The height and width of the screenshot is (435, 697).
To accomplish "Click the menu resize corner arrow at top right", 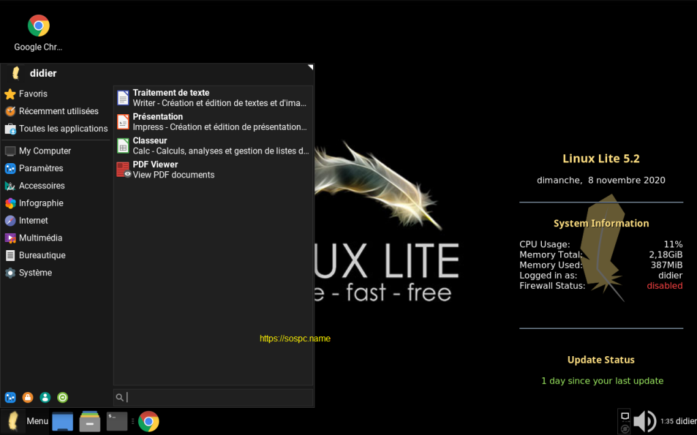I will tap(310, 67).
